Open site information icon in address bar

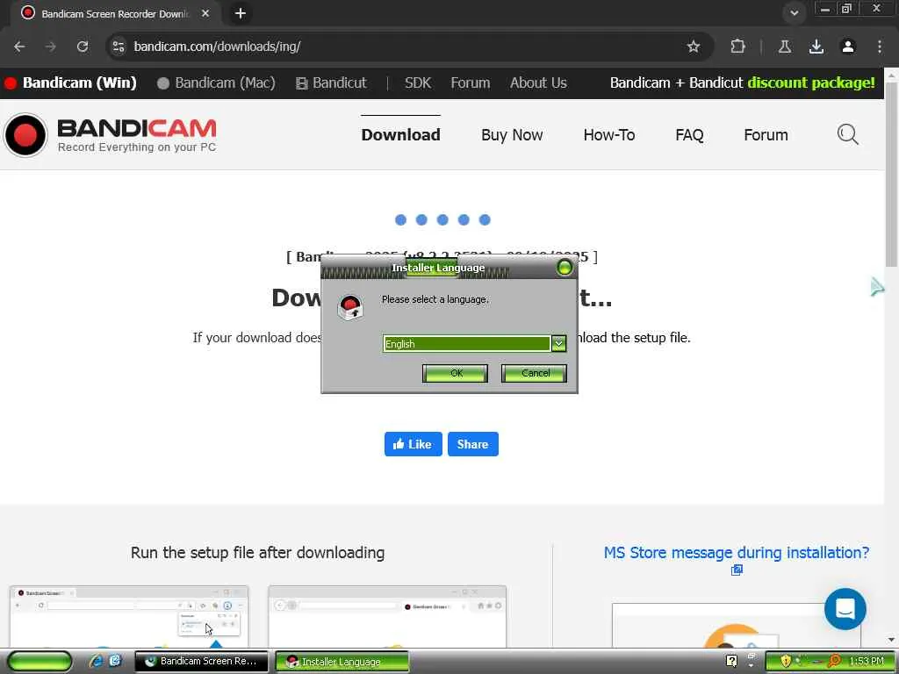(119, 47)
